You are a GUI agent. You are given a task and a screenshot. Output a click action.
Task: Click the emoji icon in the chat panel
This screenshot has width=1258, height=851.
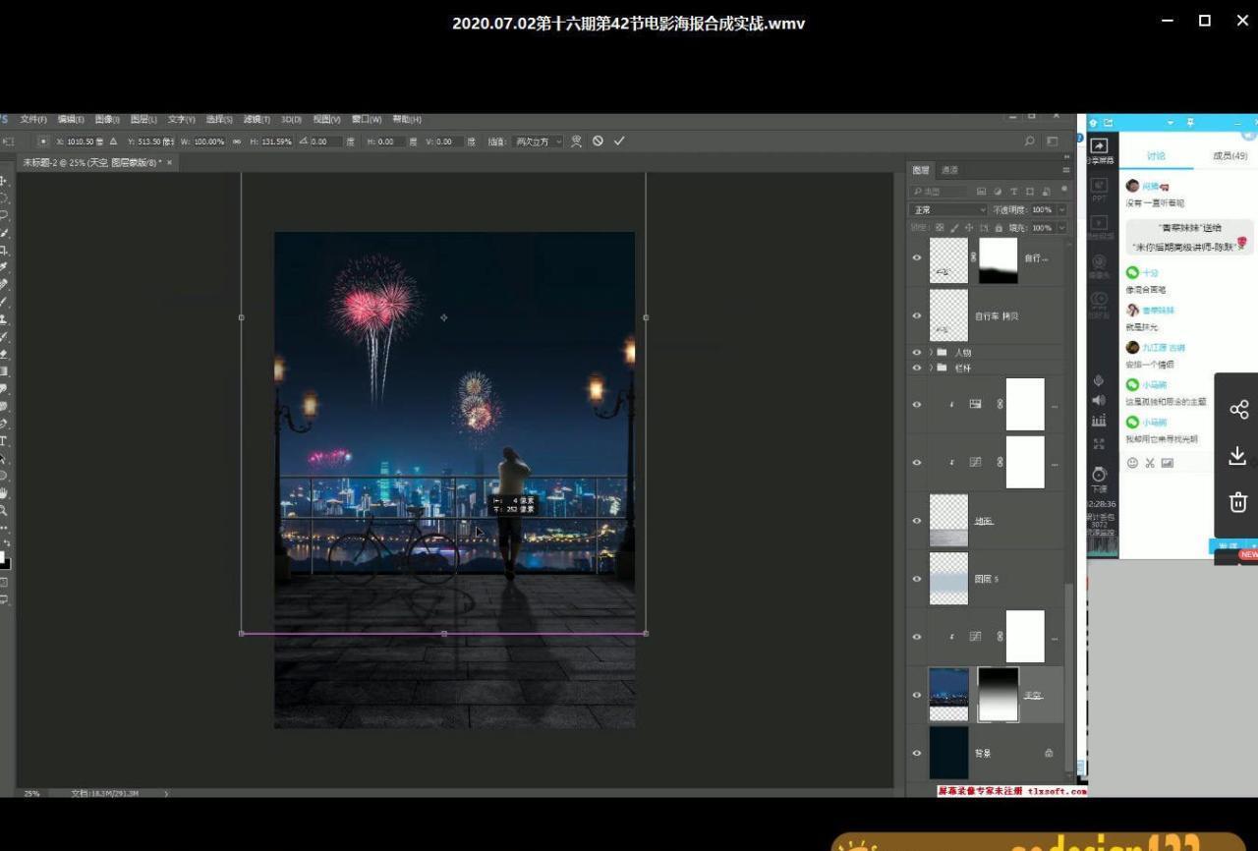[1132, 463]
